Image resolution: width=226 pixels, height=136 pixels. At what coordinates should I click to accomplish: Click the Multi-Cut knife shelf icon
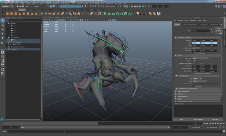tap(66, 13)
